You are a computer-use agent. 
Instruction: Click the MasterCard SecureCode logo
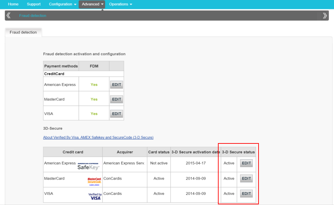coord(94,180)
